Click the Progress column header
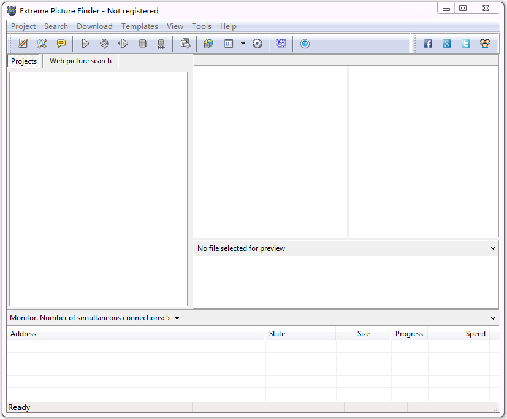This screenshot has width=507, height=419. tap(409, 334)
